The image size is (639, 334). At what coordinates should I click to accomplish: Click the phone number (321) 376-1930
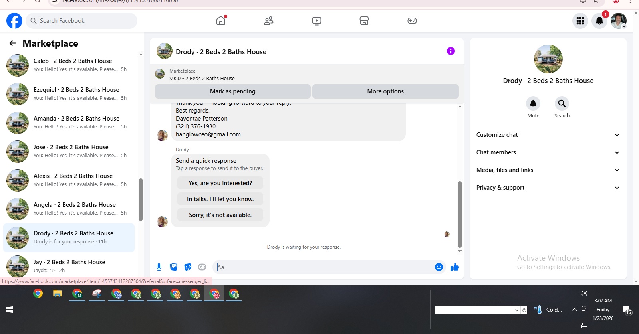click(196, 126)
